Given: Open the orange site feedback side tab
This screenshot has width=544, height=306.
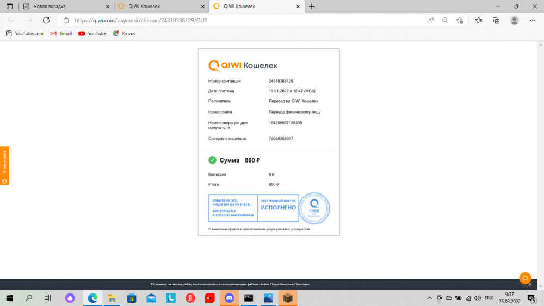Looking at the screenshot, I should click(4, 166).
